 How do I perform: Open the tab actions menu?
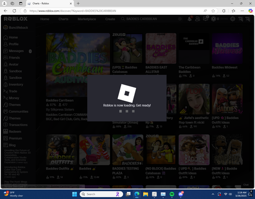[x=20, y=4]
